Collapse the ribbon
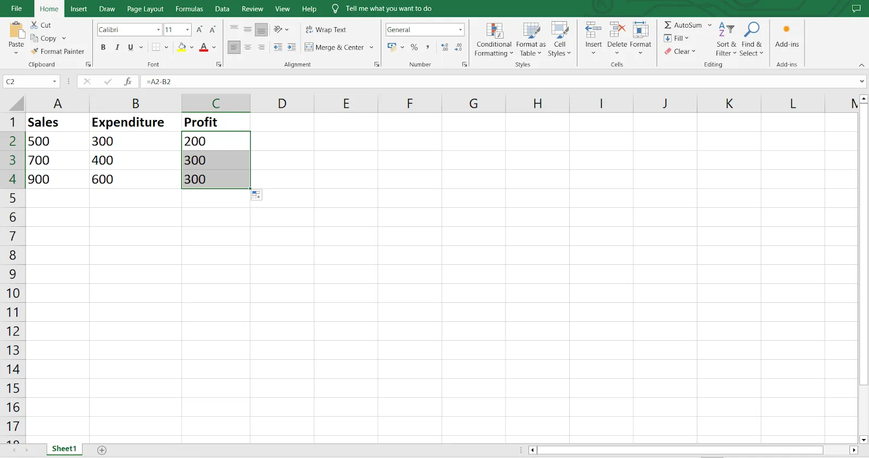The width and height of the screenshot is (869, 458). pos(861,65)
